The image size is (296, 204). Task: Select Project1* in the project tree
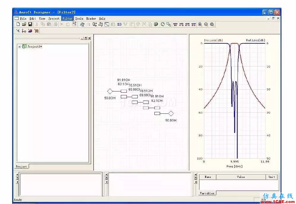35,46
